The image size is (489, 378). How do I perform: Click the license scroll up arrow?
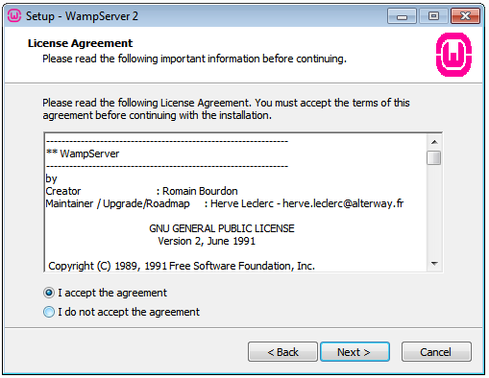[x=434, y=142]
